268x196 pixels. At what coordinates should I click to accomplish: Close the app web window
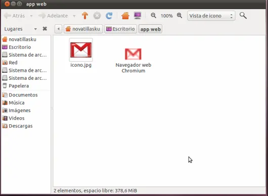click(x=7, y=4)
